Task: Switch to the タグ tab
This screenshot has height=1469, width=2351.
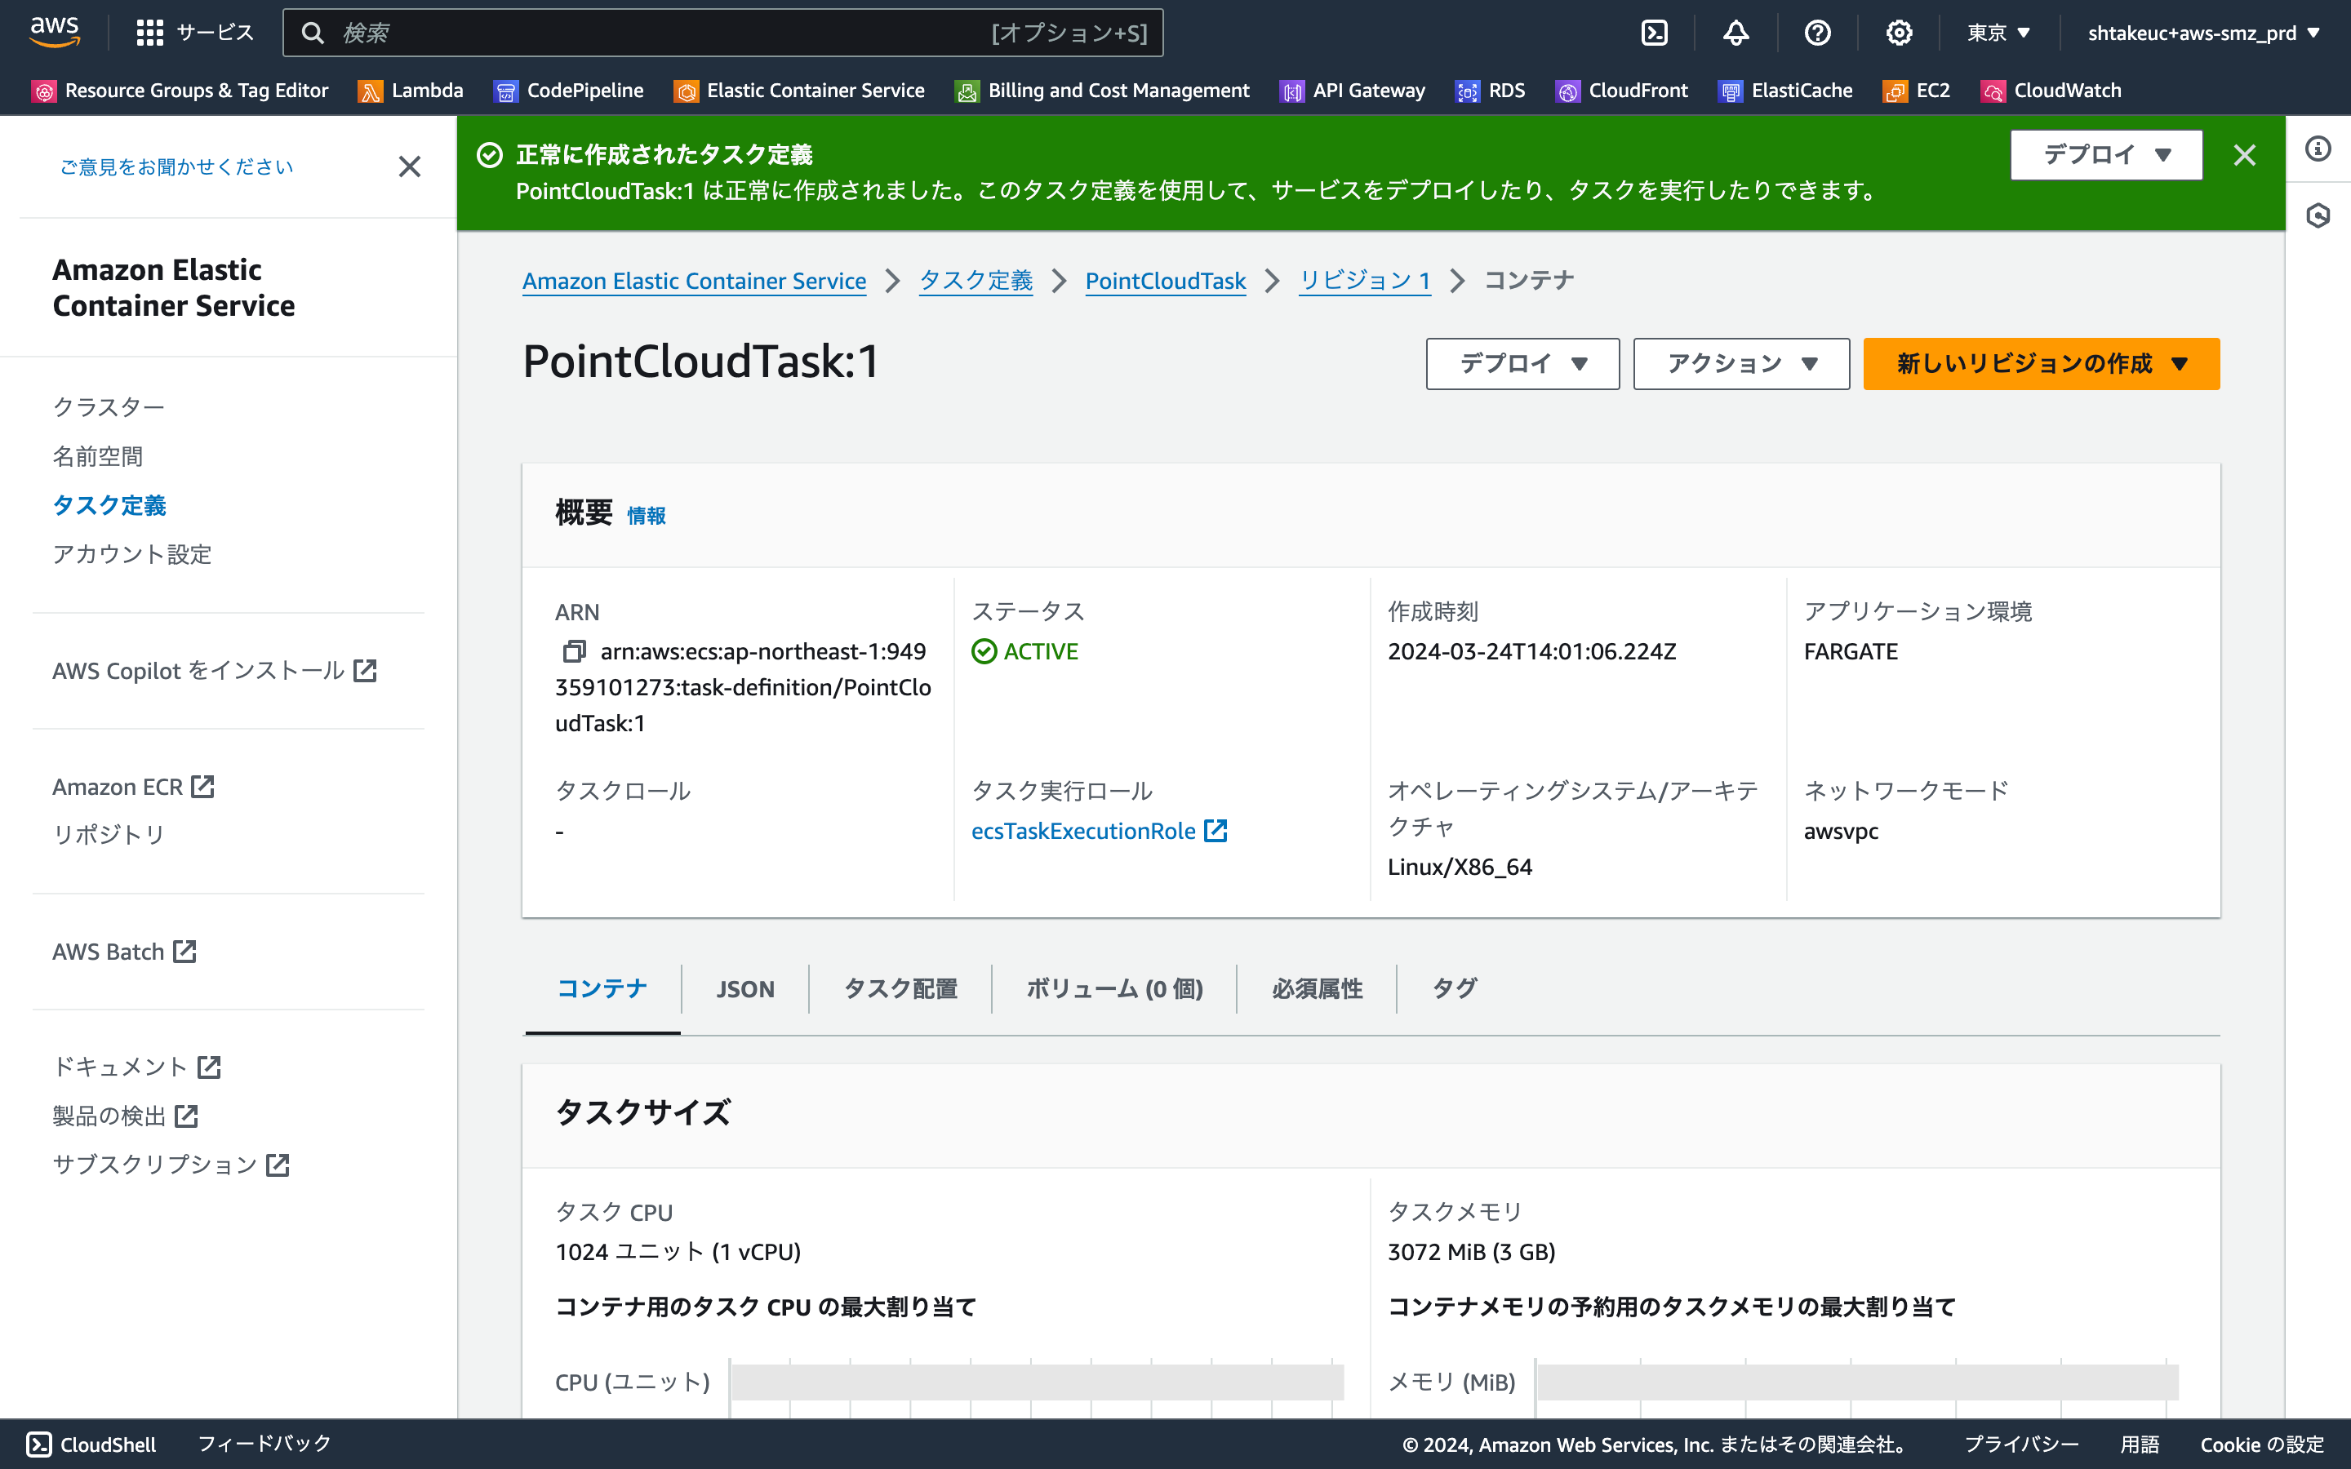Action: pyautogui.click(x=1455, y=988)
